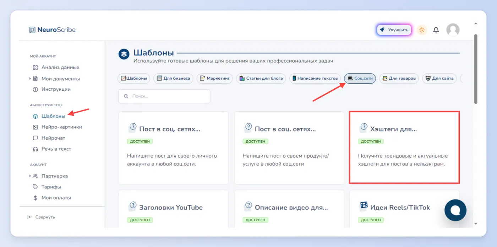Go to Шаблоны in sidebar
Screen dimensions: 497x247
pos(49,116)
